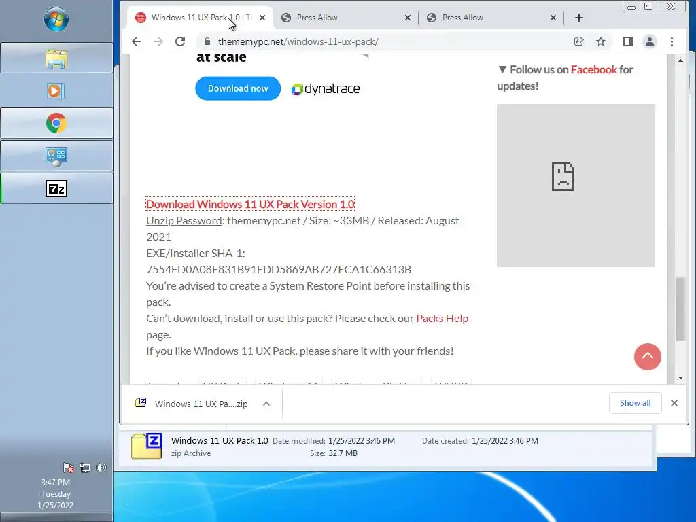Open the Windows Start orb
This screenshot has height=522, width=696.
point(56,19)
